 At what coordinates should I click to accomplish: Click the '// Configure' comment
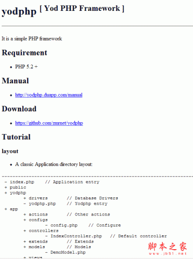tap(105, 225)
